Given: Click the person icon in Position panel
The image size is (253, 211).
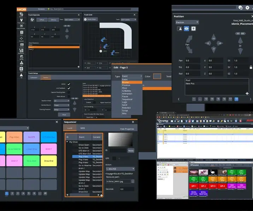Looking at the screenshot, I should point(180,29).
